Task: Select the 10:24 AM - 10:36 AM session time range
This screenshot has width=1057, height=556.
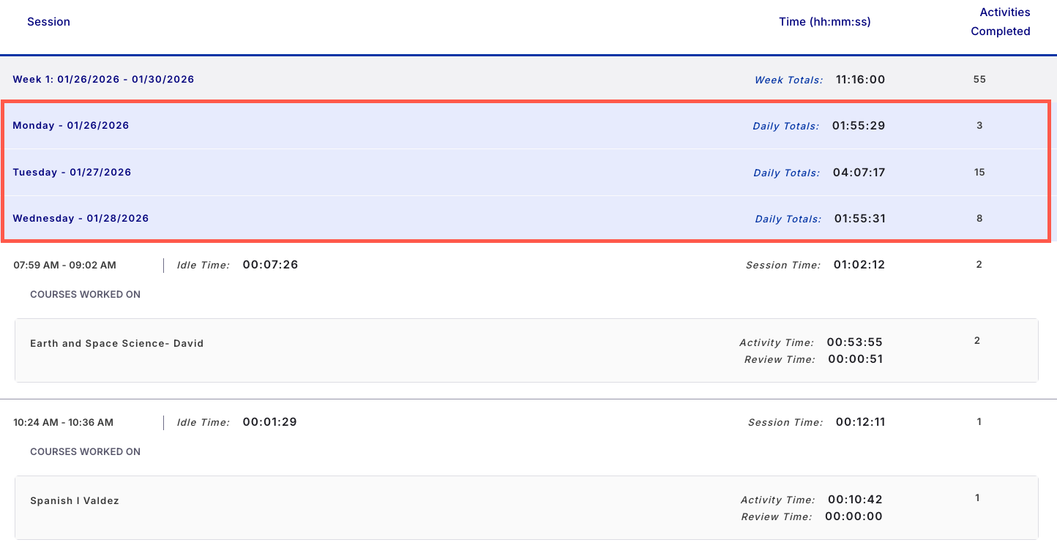Action: (64, 422)
